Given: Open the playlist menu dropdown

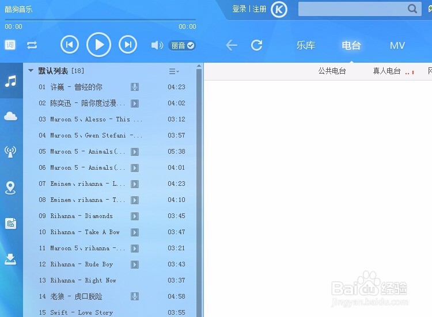Looking at the screenshot, I should coord(174,71).
